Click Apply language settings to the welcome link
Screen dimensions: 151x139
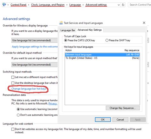click(x=35, y=47)
